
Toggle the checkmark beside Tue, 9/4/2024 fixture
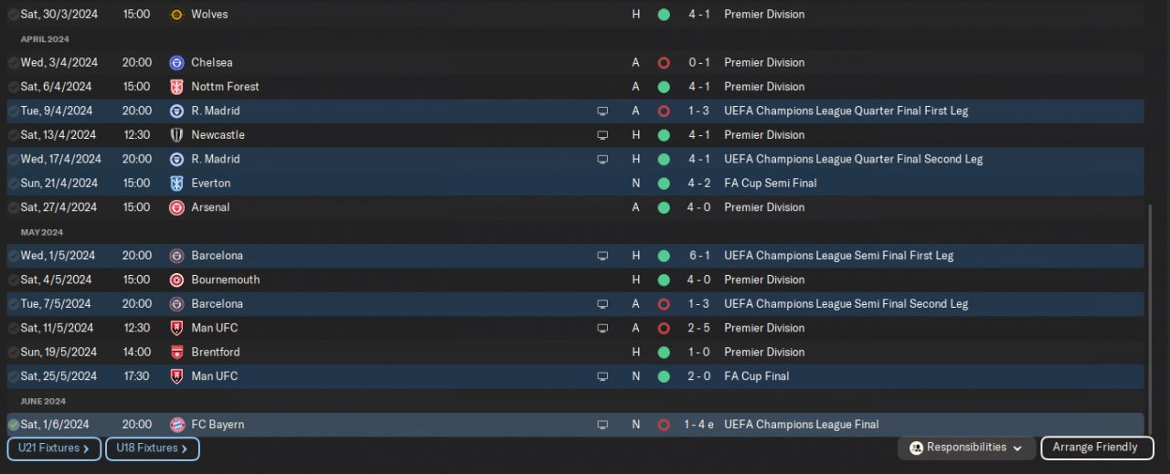click(13, 111)
